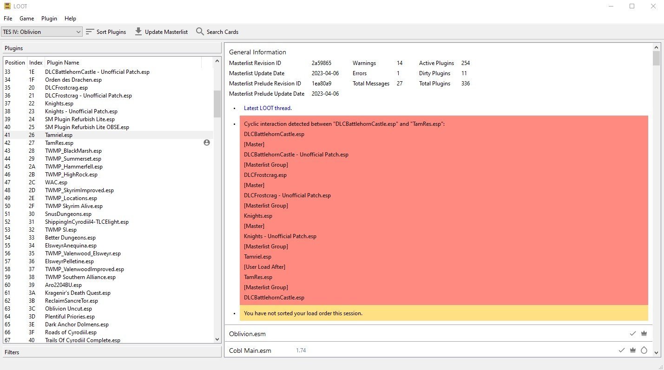This screenshot has width=664, height=370.
Task: Open the Plugin menu
Action: point(49,19)
